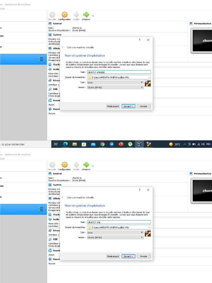Viewport: 212px width, 283px height.
Task: Click Mode expert in the 'UBUNTUT ami' dialog
Action: [113, 256]
